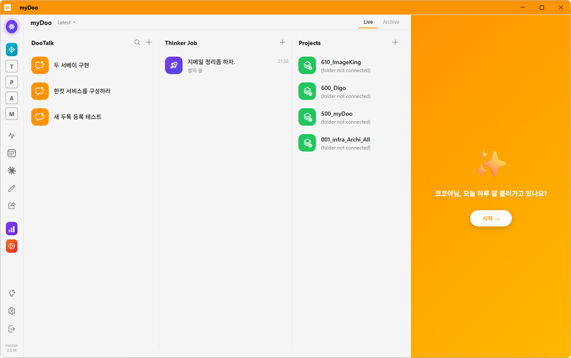The width and height of the screenshot is (571, 358).
Task: Select the 001_infra_Archi_All project name
Action: tap(346, 139)
